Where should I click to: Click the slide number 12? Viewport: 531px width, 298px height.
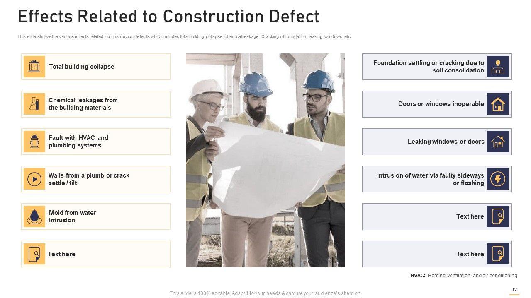pos(514,290)
